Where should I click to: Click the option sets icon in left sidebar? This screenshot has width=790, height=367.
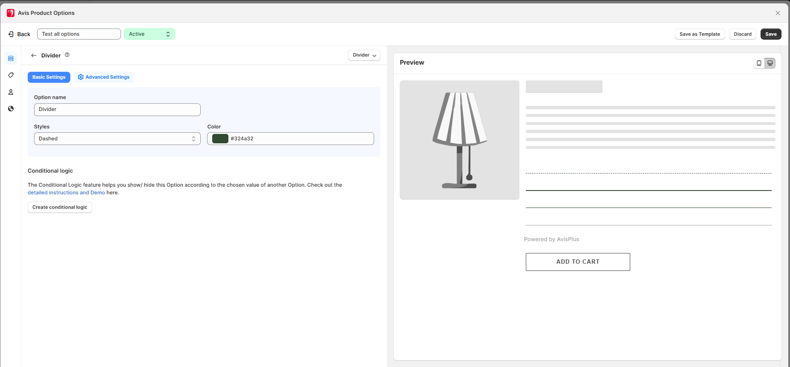click(11, 58)
